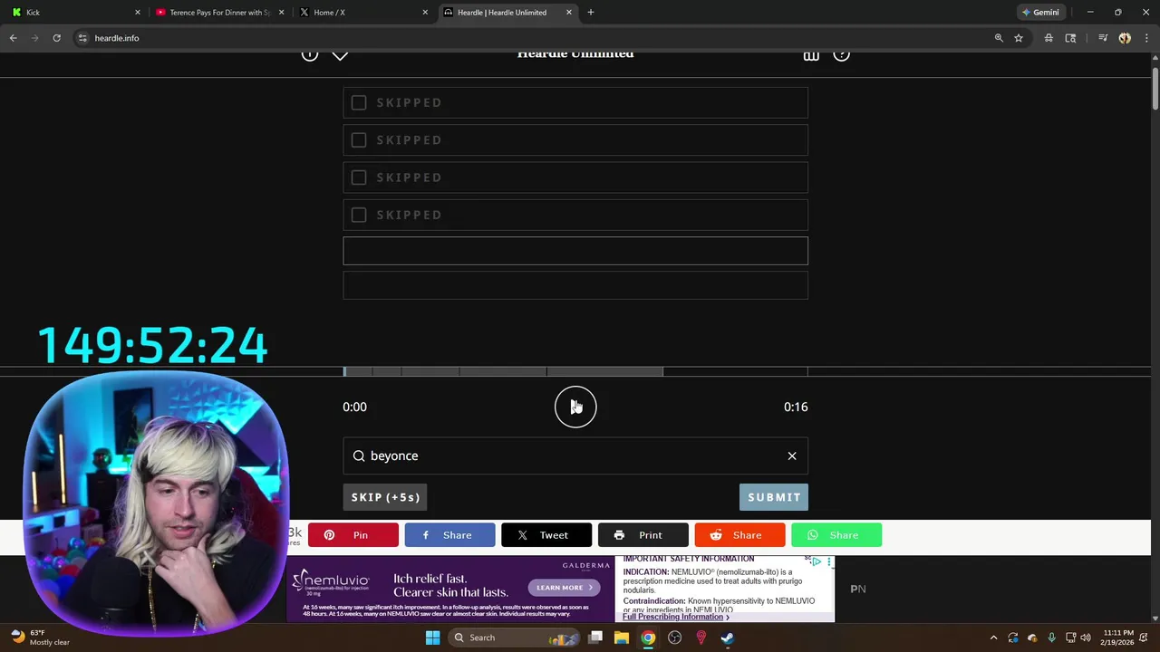
Task: Open the how-to-play help icon
Action: coord(841,55)
